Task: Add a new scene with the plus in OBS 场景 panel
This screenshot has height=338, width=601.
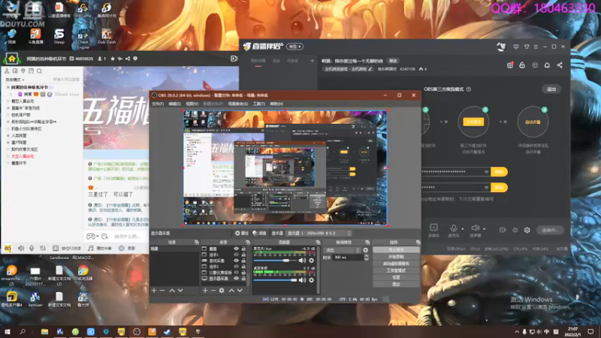Action: pos(154,291)
